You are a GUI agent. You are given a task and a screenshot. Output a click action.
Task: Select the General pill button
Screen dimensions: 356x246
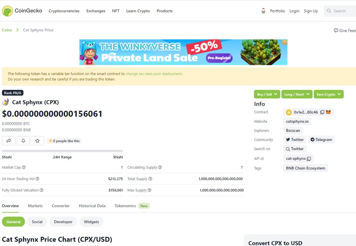(13, 222)
